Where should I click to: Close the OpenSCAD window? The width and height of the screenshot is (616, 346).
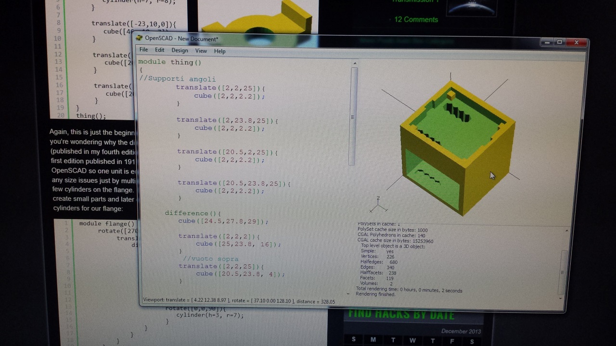click(x=577, y=43)
